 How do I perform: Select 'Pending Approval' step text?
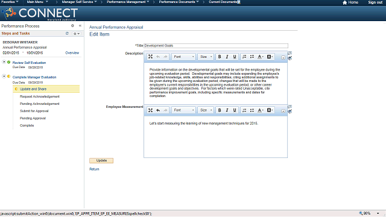tap(33, 118)
